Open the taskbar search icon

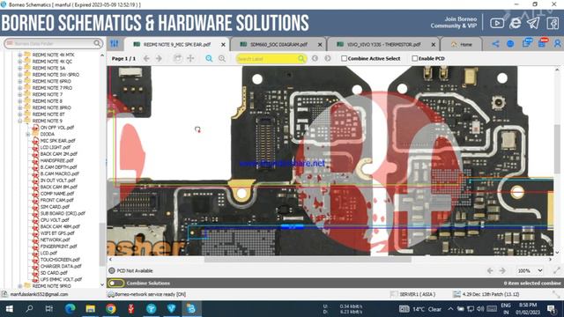tap(29, 309)
